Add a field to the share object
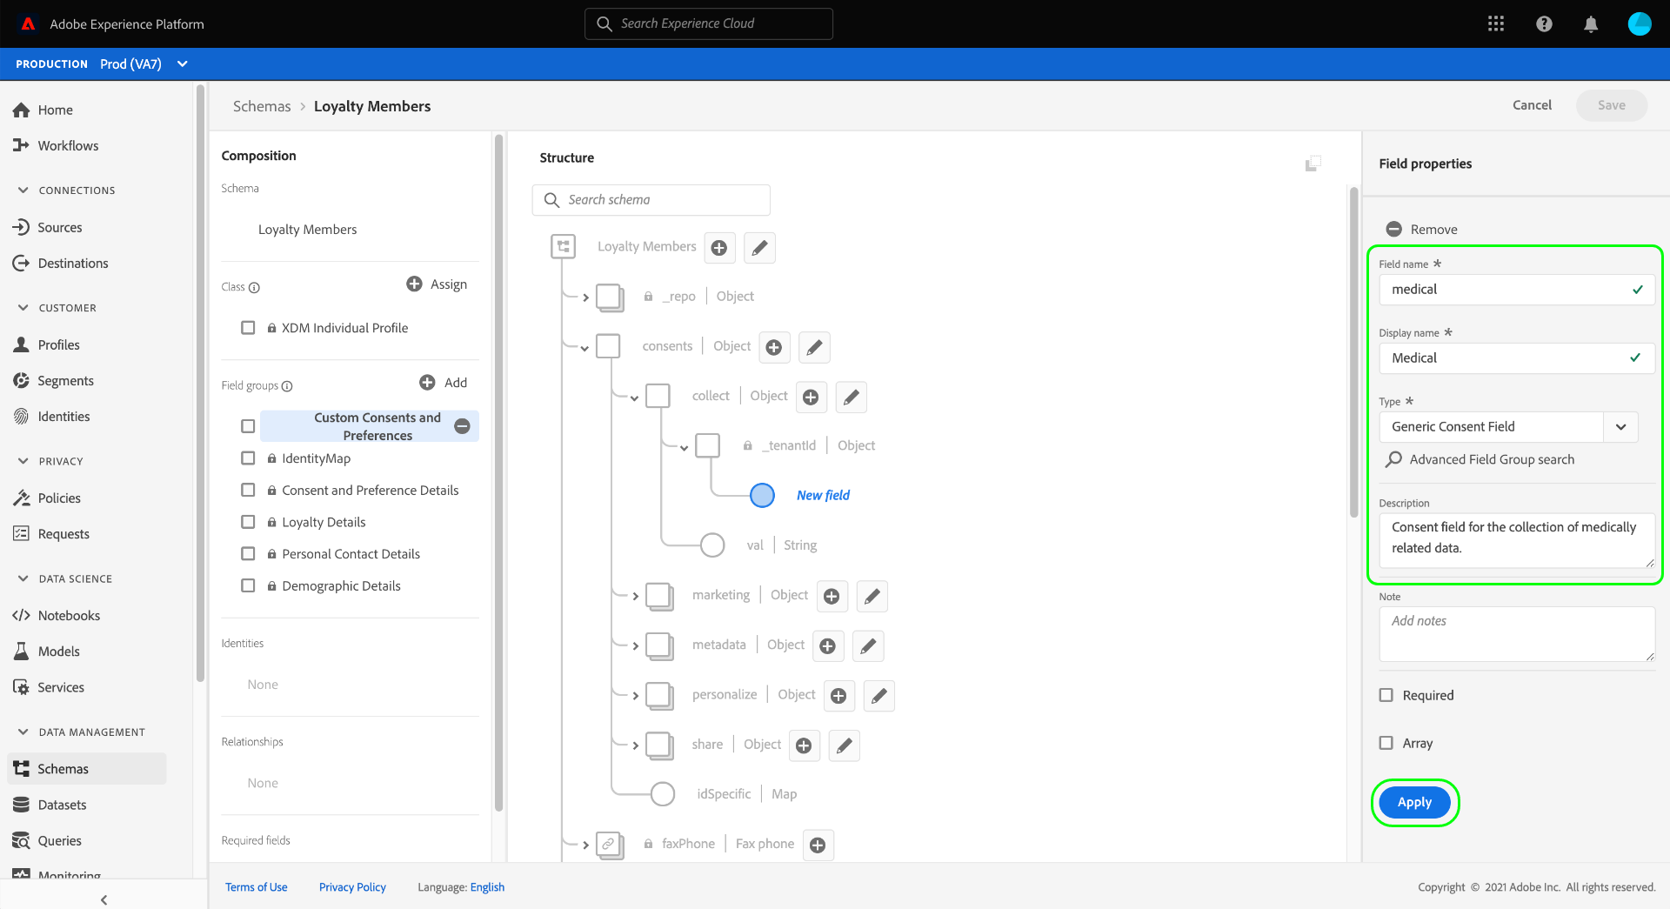The height and width of the screenshot is (909, 1670). pos(805,745)
